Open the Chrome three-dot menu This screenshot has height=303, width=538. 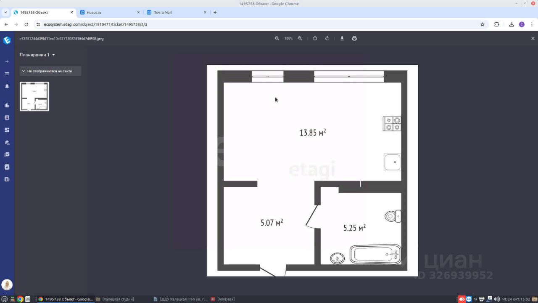532,24
